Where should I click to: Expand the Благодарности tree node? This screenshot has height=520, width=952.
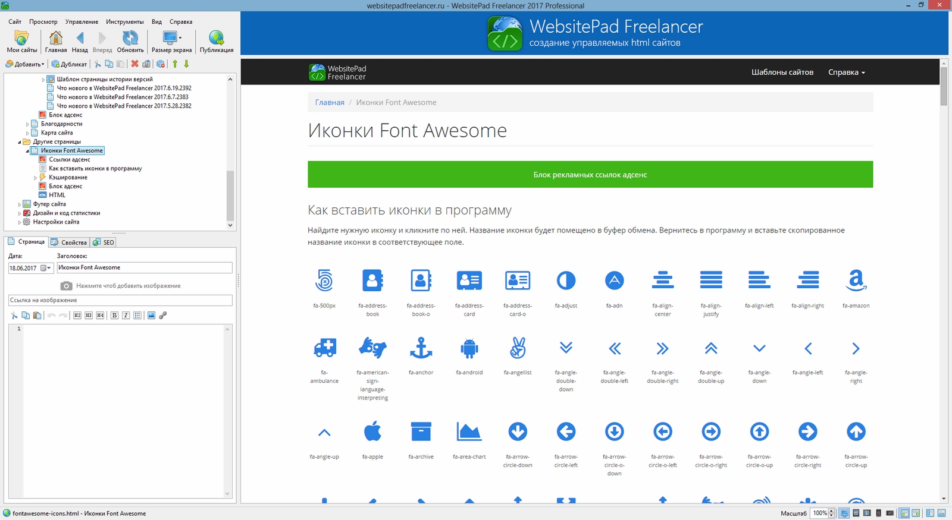click(27, 124)
